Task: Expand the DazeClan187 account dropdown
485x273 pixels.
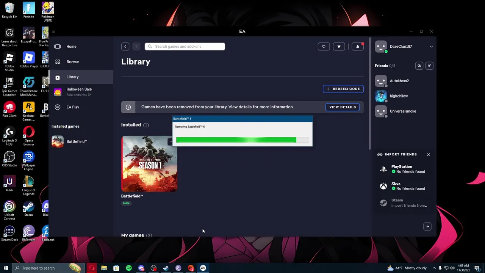Action: pyautogui.click(x=431, y=46)
